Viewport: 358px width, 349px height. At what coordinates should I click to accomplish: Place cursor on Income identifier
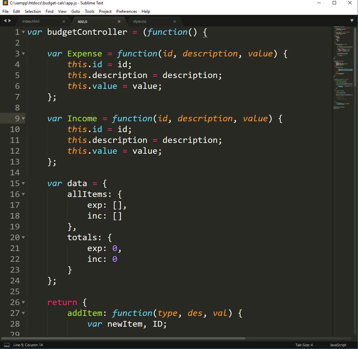82,119
